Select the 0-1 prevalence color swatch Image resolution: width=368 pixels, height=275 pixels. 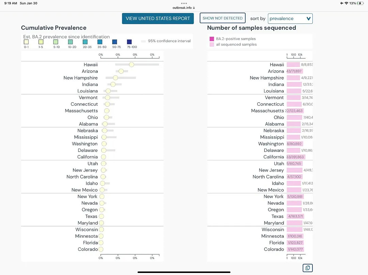tap(26, 42)
